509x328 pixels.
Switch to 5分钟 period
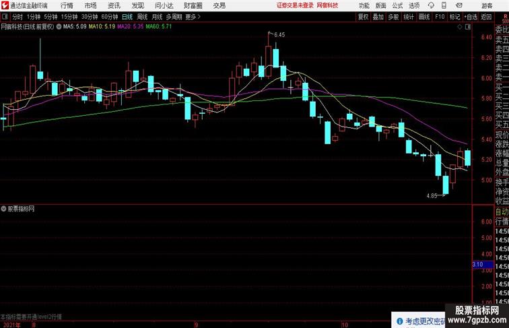(x=50, y=17)
